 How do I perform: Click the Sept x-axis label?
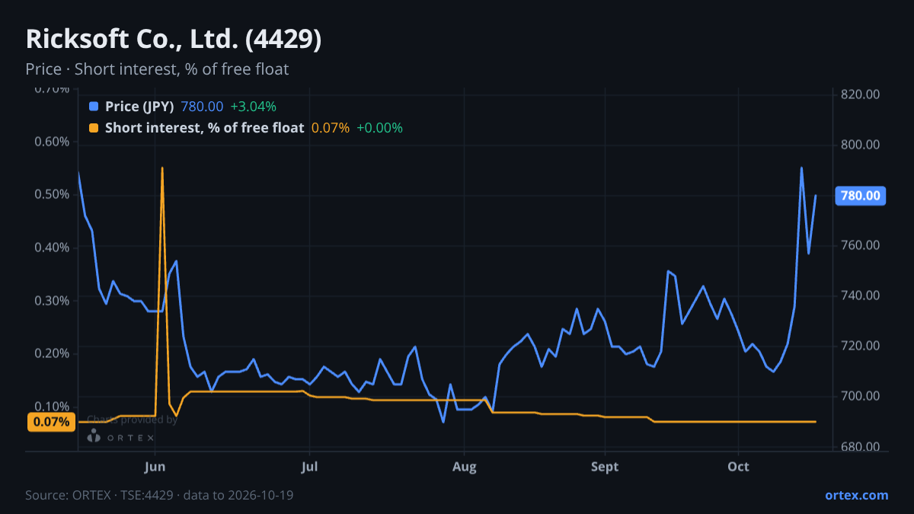pos(604,466)
